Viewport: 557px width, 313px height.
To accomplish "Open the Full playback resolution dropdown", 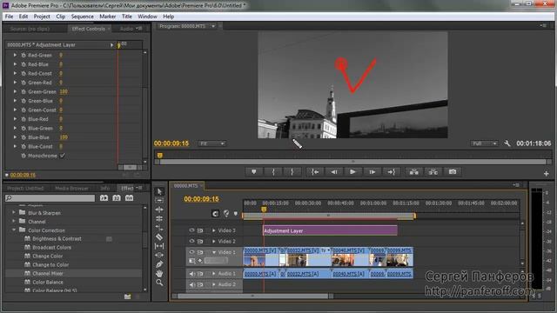I will pos(484,143).
